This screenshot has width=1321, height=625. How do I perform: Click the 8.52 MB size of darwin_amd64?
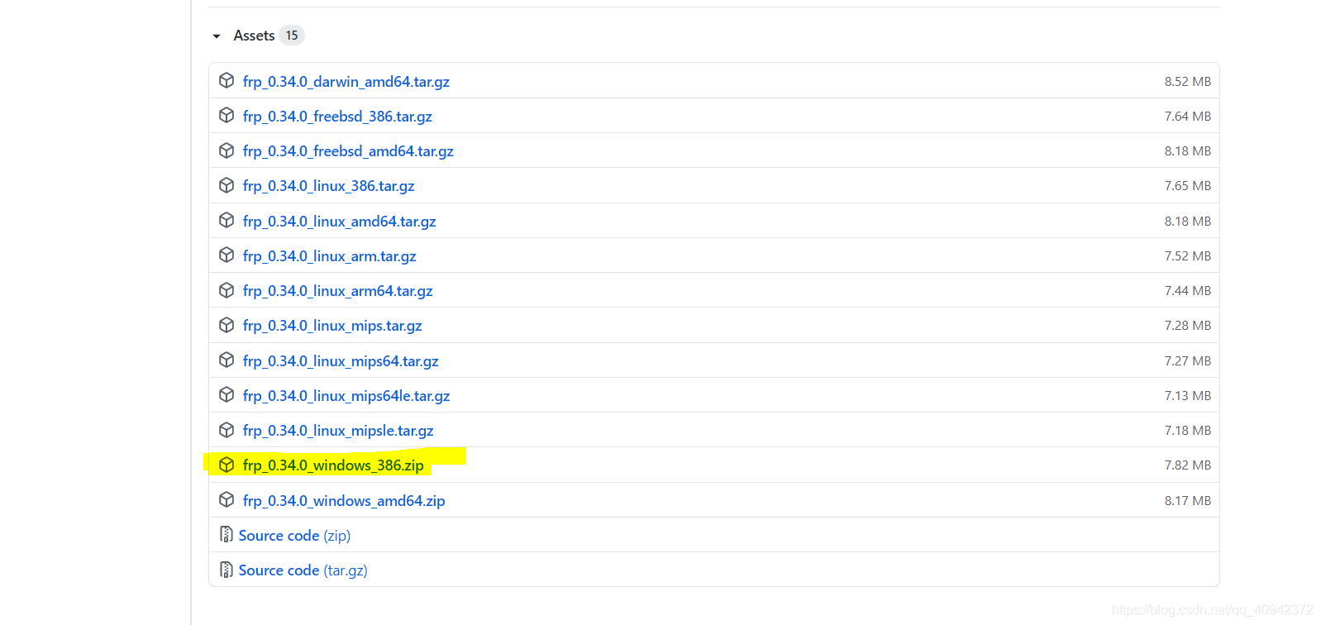click(1188, 82)
